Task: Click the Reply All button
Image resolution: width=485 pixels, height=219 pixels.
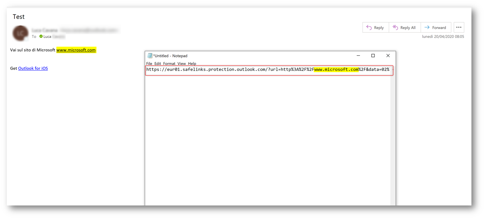Action: click(x=405, y=28)
